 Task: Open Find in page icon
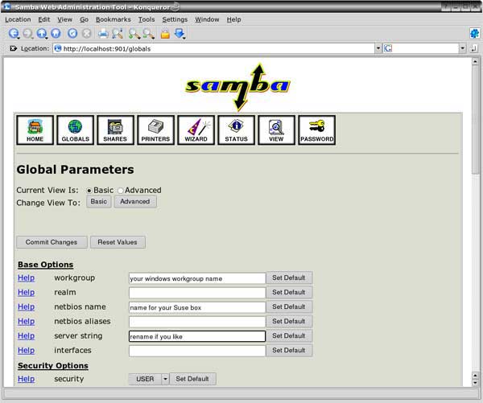pos(118,33)
